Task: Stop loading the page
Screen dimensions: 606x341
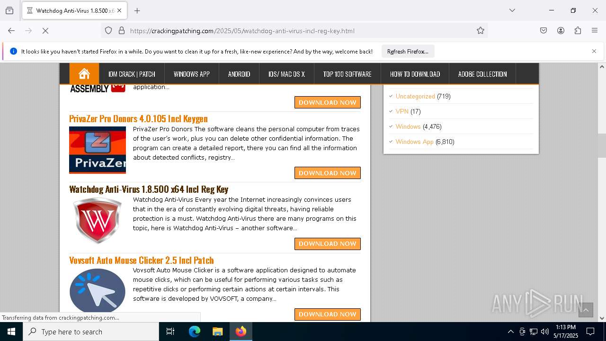Action: pyautogui.click(x=45, y=31)
